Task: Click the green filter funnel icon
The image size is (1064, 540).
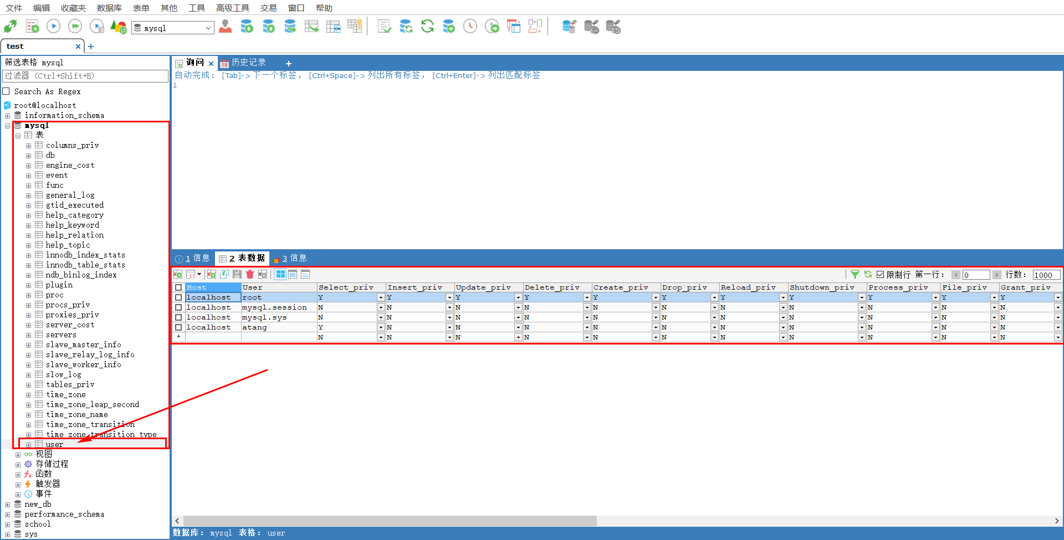Action: pyautogui.click(x=855, y=274)
